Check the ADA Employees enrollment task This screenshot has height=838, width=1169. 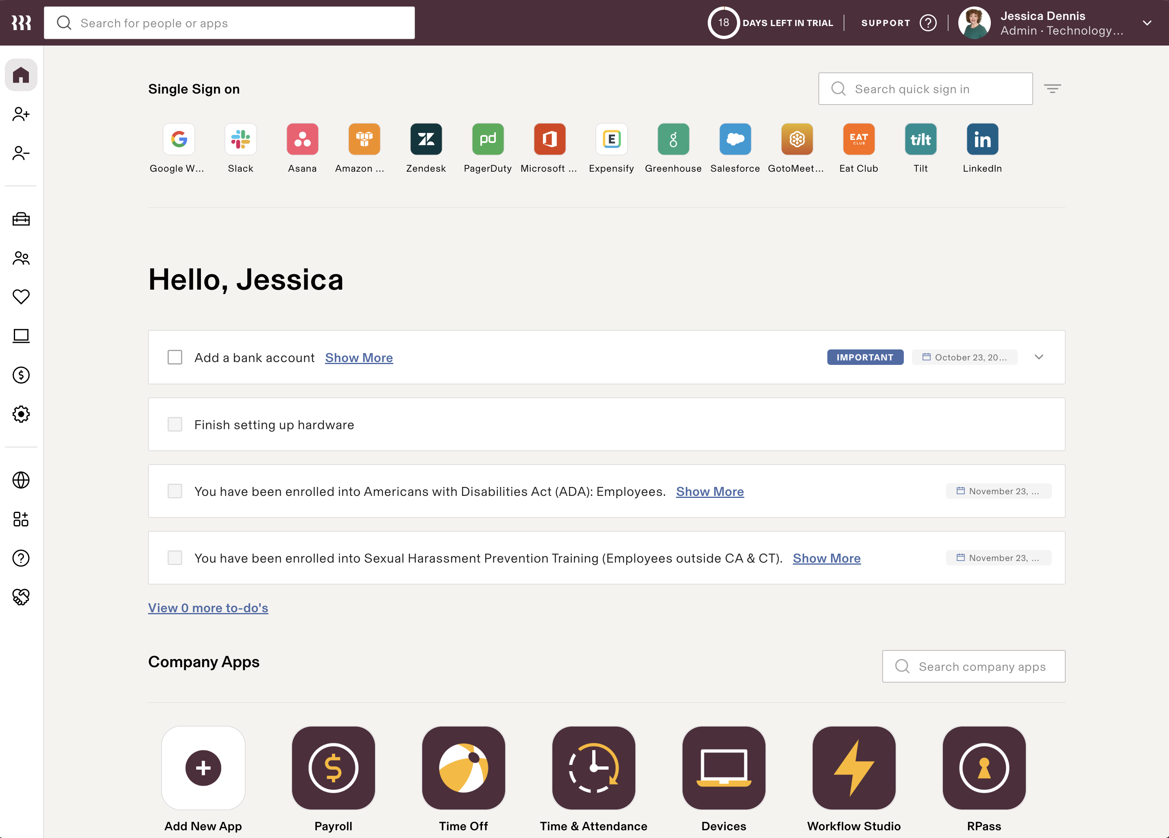[175, 491]
